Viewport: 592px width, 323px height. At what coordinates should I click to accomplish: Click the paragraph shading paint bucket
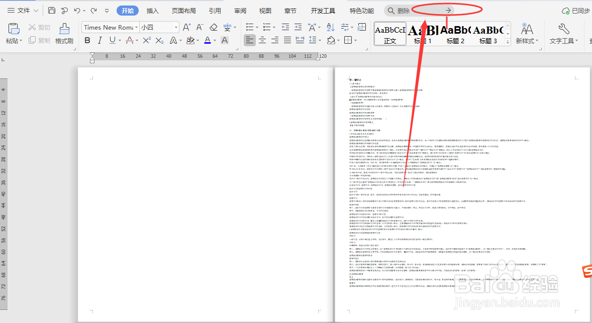(x=331, y=40)
